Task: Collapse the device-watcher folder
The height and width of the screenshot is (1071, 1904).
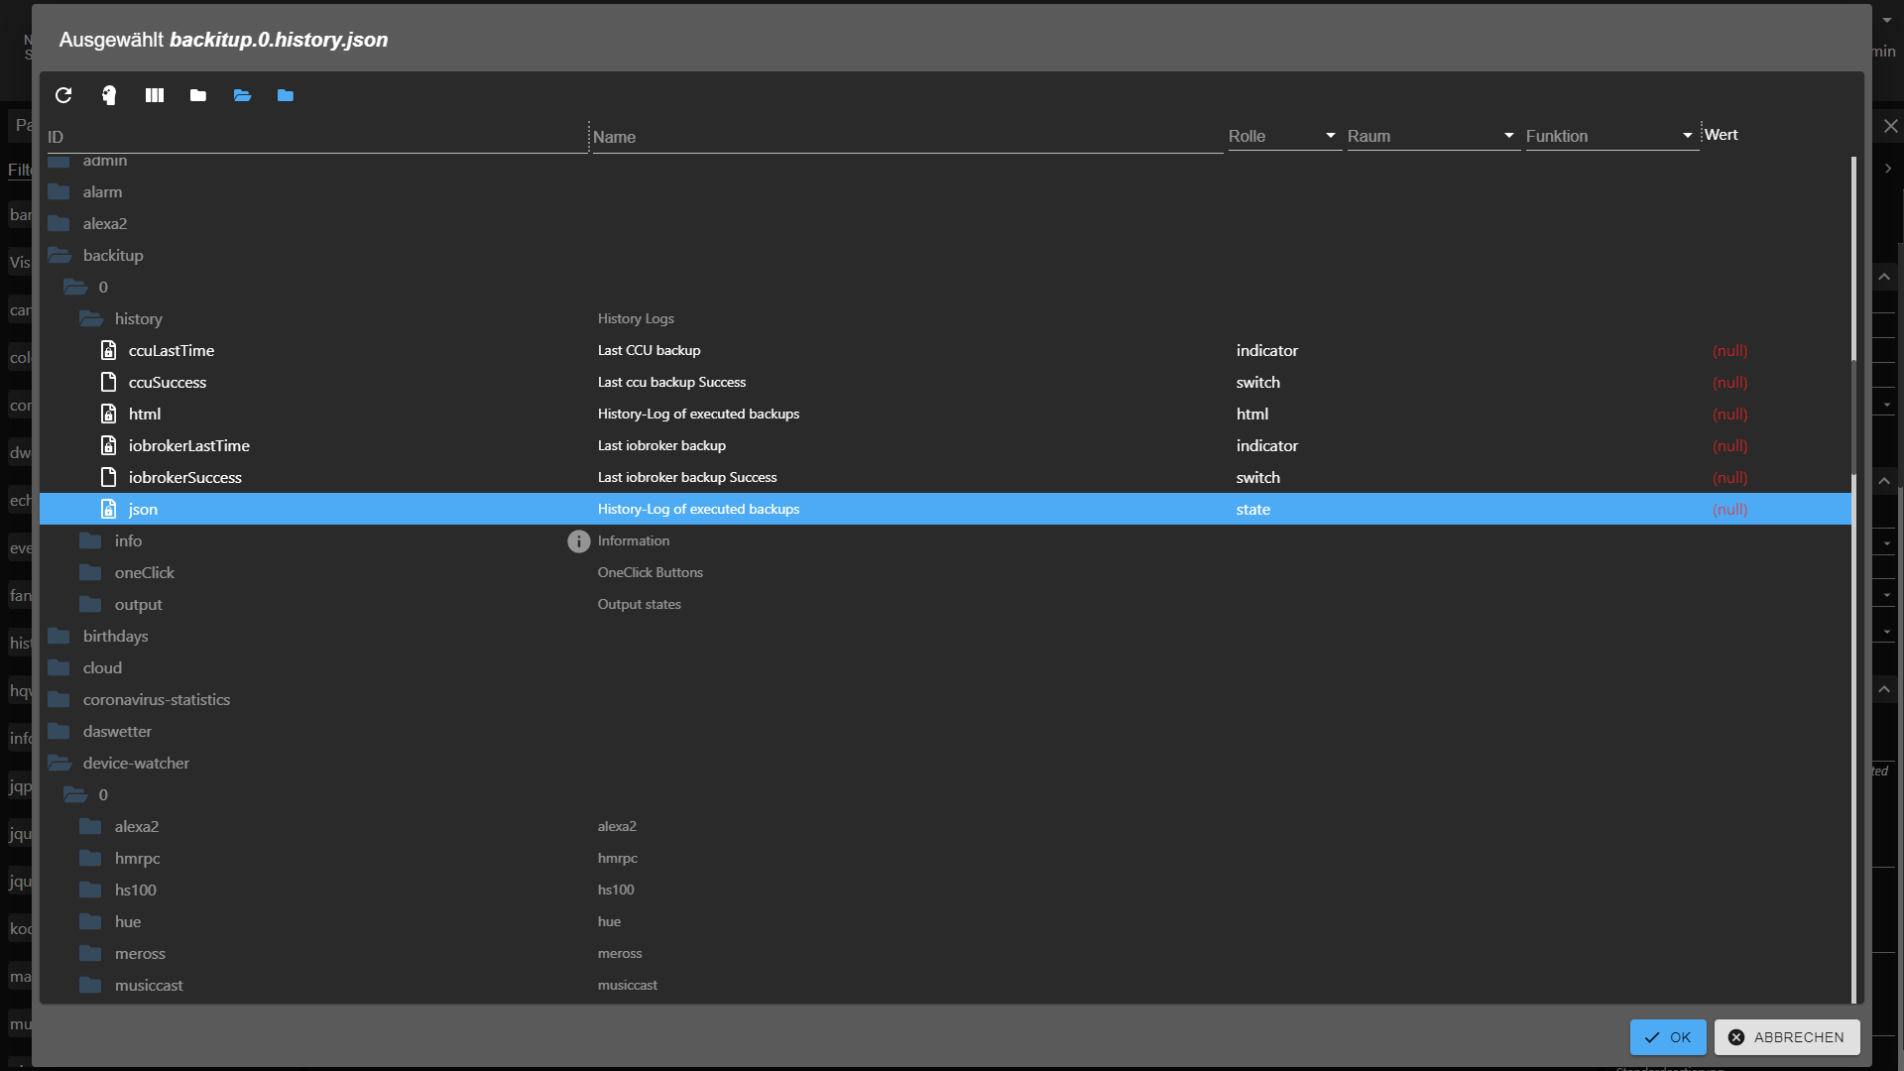Action: (x=60, y=764)
